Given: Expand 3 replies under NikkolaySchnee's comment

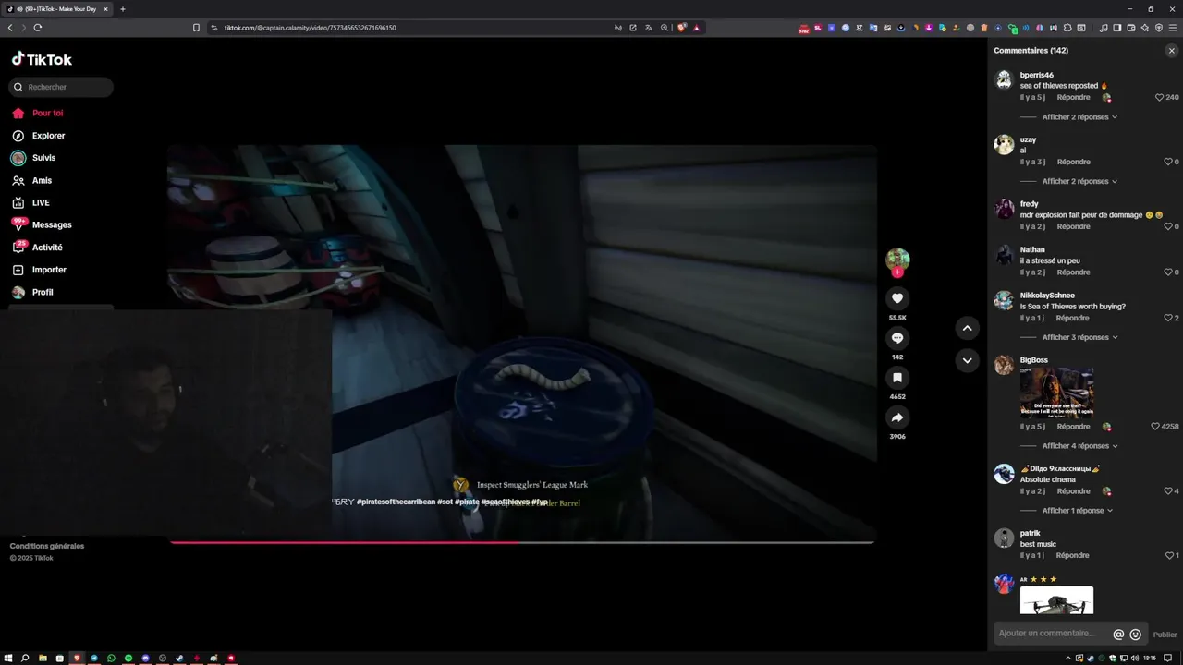Looking at the screenshot, I should pyautogui.click(x=1079, y=337).
